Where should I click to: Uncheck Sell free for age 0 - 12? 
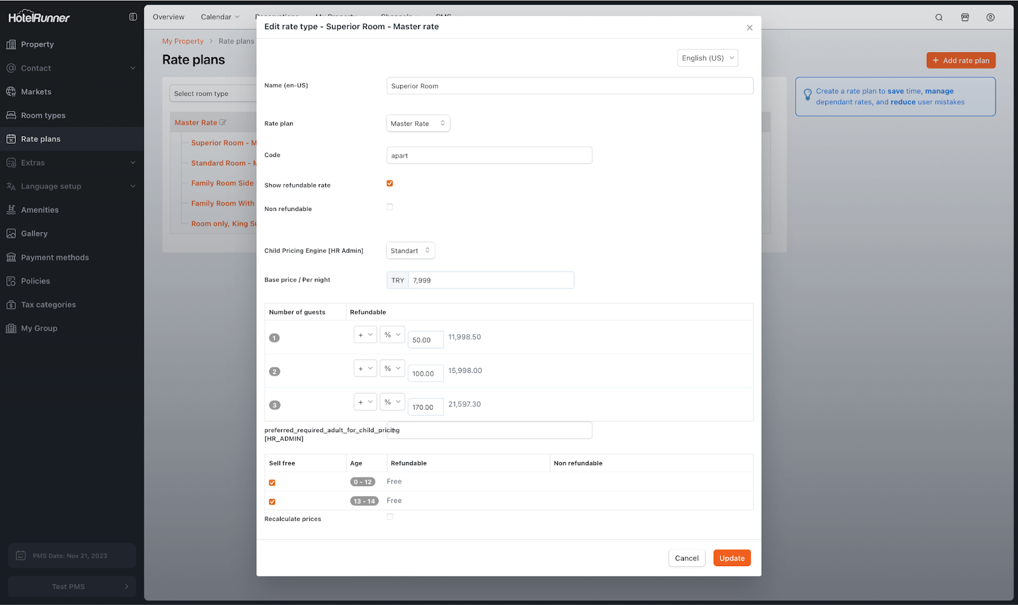coord(272,483)
